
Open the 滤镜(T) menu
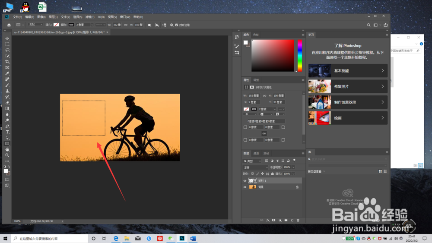tap(89, 17)
